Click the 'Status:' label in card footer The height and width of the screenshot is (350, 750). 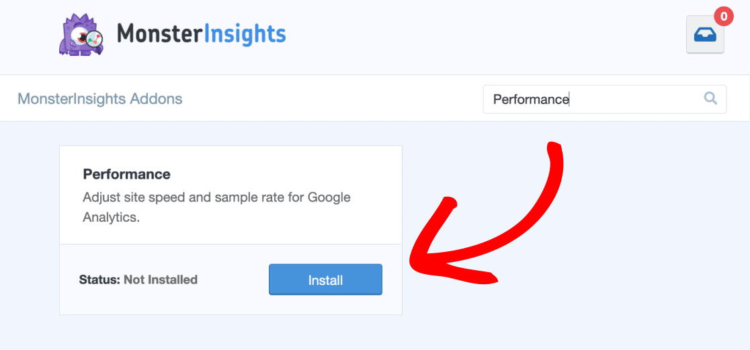point(99,279)
